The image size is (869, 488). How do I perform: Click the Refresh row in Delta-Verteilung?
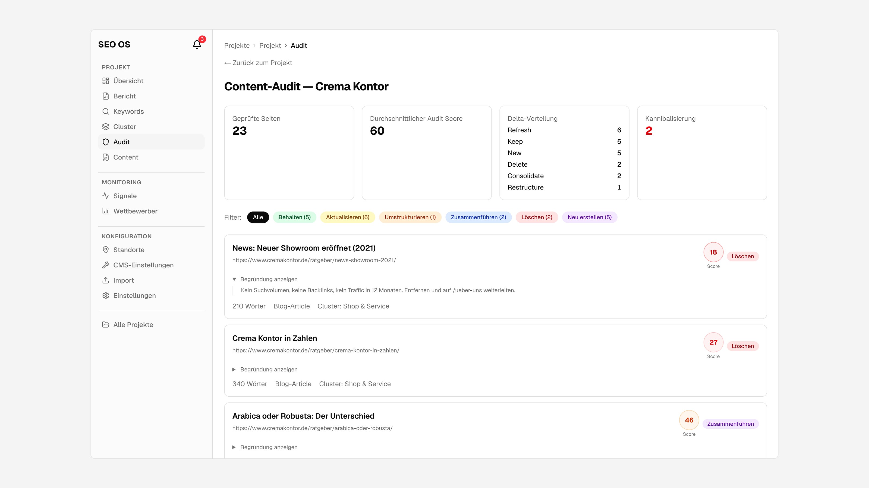click(x=564, y=130)
